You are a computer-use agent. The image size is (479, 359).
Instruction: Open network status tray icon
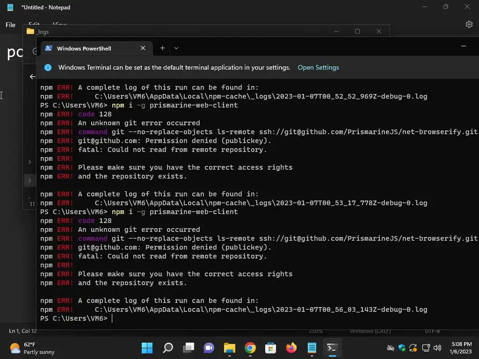pyautogui.click(x=426, y=348)
